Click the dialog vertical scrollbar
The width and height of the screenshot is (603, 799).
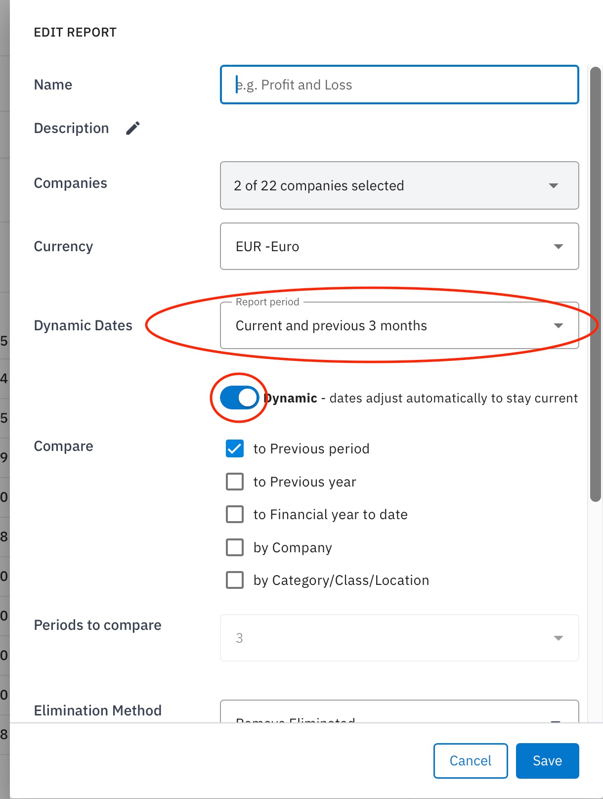pyautogui.click(x=596, y=284)
